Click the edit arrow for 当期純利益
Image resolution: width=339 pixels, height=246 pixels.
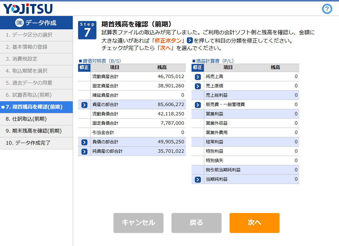(x=198, y=179)
